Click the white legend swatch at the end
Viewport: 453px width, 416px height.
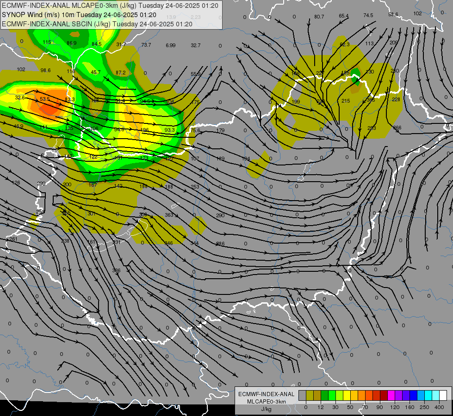[443, 395]
